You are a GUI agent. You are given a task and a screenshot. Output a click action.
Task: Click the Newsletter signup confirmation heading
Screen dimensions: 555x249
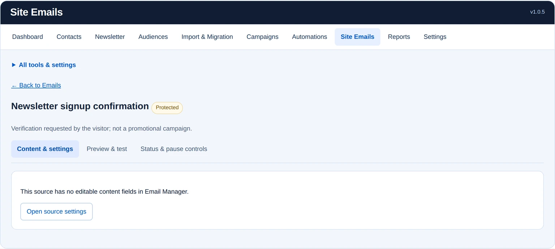(x=80, y=106)
